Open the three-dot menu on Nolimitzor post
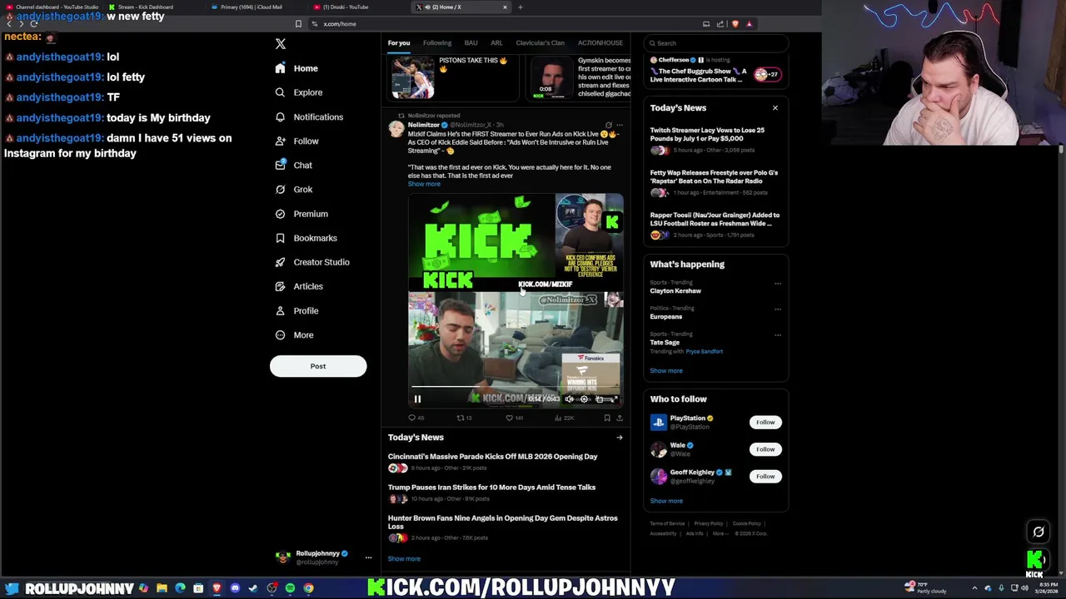This screenshot has height=599, width=1066. point(619,125)
